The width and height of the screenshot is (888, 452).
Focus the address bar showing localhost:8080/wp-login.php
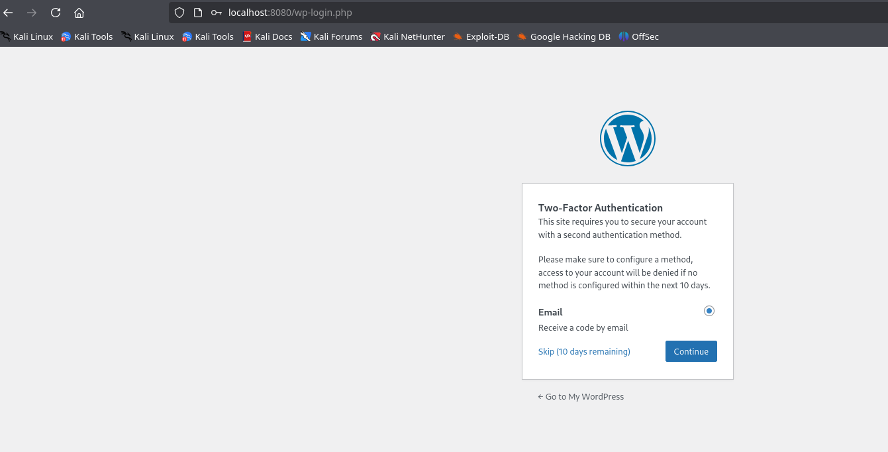click(527, 13)
